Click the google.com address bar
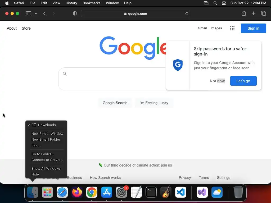The width and height of the screenshot is (271, 203). (135, 14)
